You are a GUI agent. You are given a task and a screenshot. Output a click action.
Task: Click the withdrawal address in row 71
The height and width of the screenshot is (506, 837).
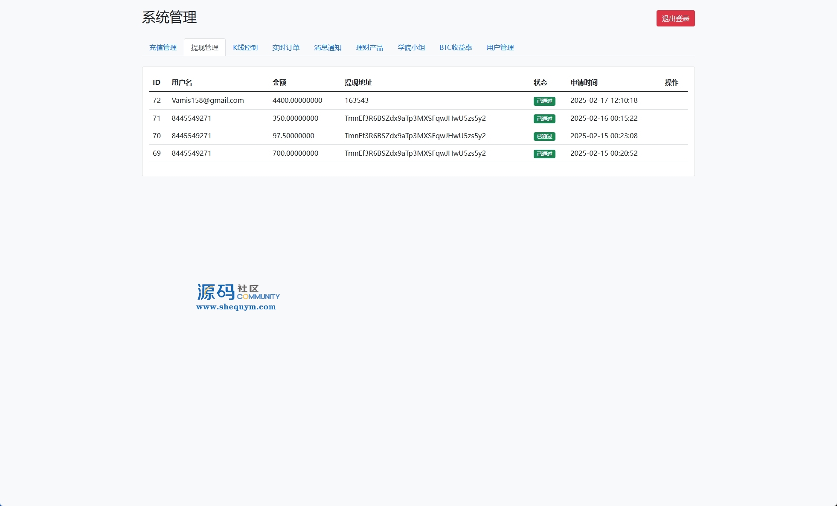point(415,118)
